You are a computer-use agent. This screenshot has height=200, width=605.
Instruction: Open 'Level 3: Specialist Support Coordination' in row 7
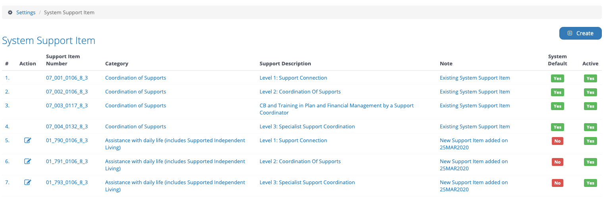tap(307, 182)
